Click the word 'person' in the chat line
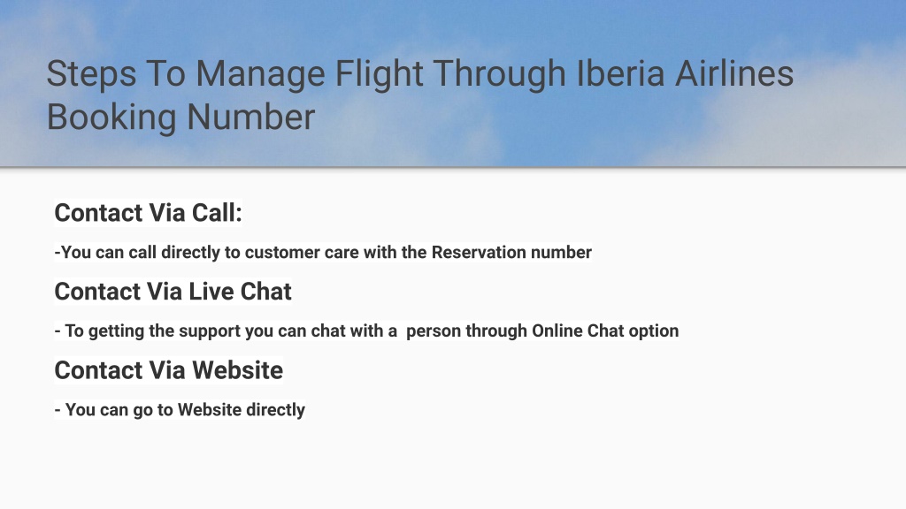906x509 pixels. [x=434, y=330]
